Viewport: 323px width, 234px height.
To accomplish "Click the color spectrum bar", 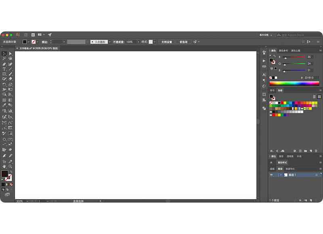I will (x=294, y=84).
